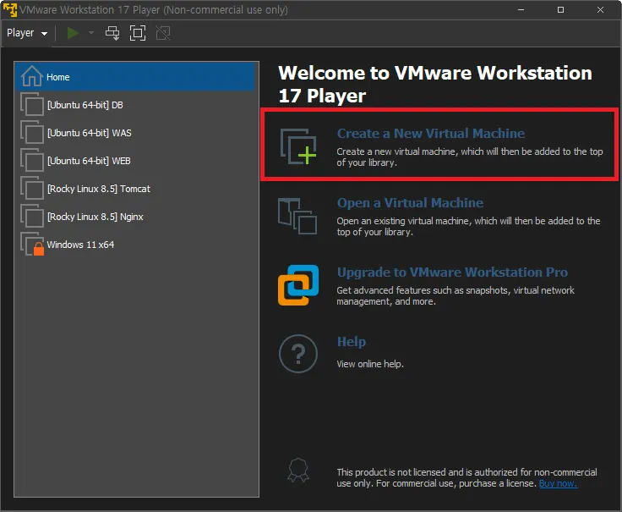Click the Buy now link
The image size is (622, 512).
point(558,483)
